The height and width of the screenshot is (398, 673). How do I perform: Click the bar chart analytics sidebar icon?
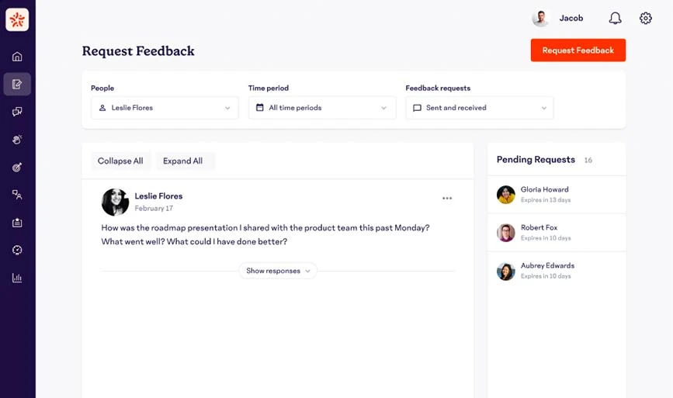[17, 278]
